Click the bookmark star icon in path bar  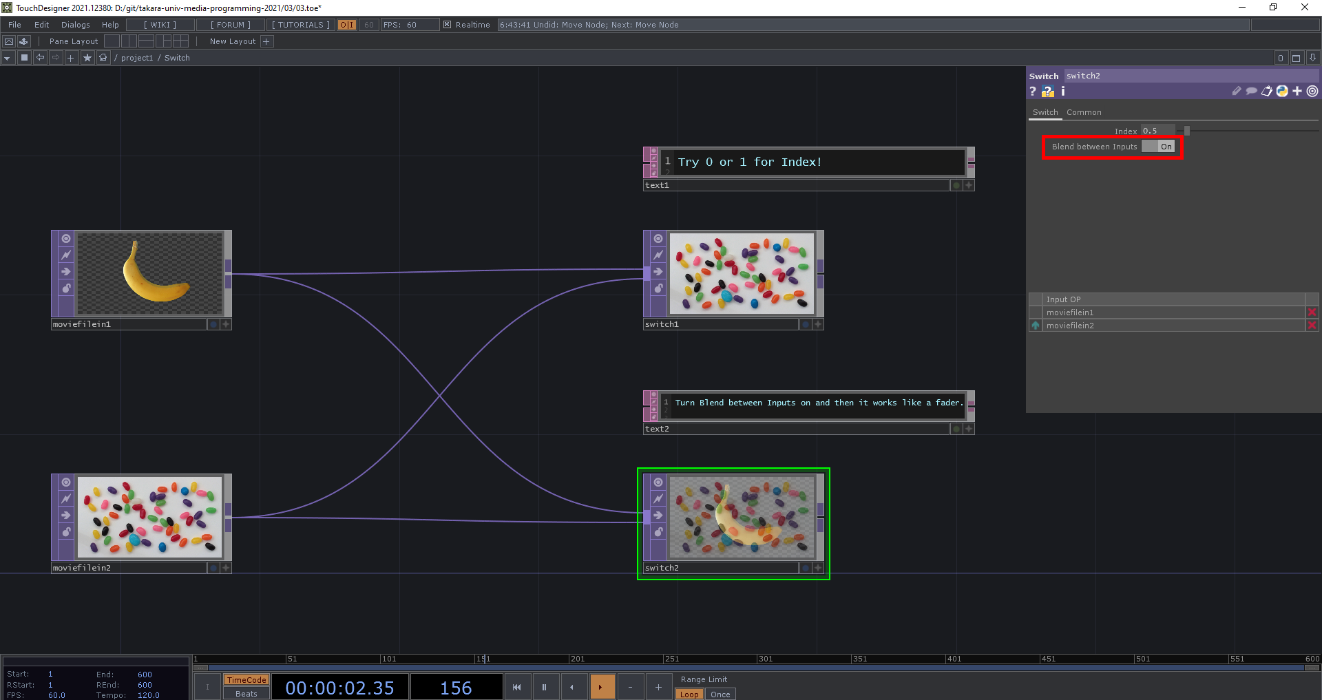[x=87, y=58]
